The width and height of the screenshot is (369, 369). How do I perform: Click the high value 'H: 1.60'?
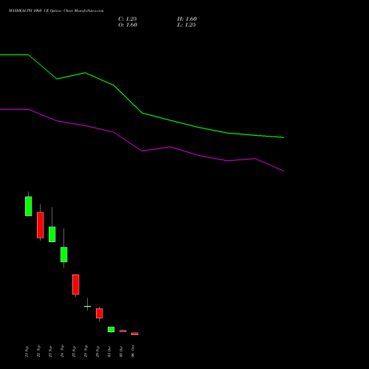(187, 19)
